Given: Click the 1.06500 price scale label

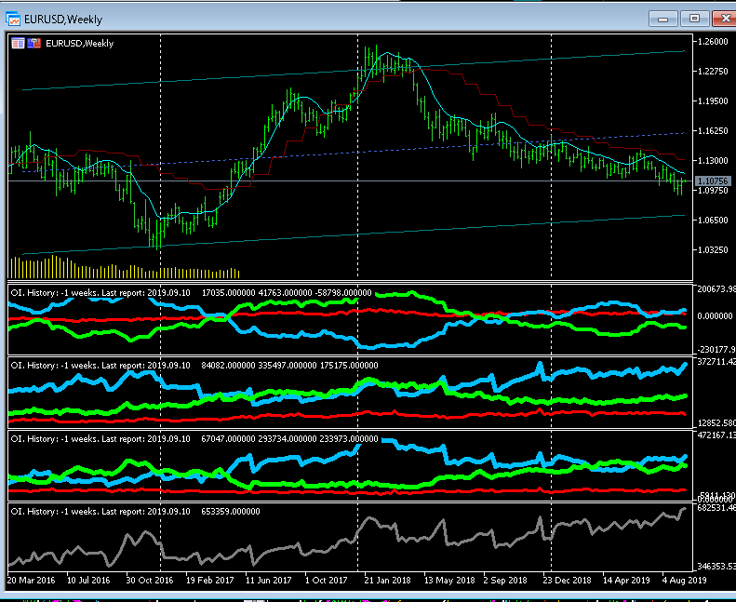Looking at the screenshot, I should [713, 221].
